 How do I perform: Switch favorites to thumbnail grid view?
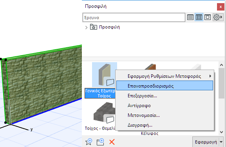(x=199, y=18)
